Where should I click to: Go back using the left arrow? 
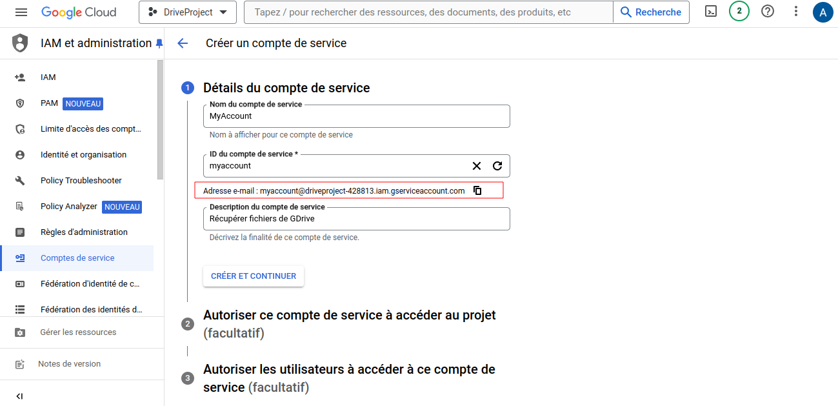click(183, 43)
